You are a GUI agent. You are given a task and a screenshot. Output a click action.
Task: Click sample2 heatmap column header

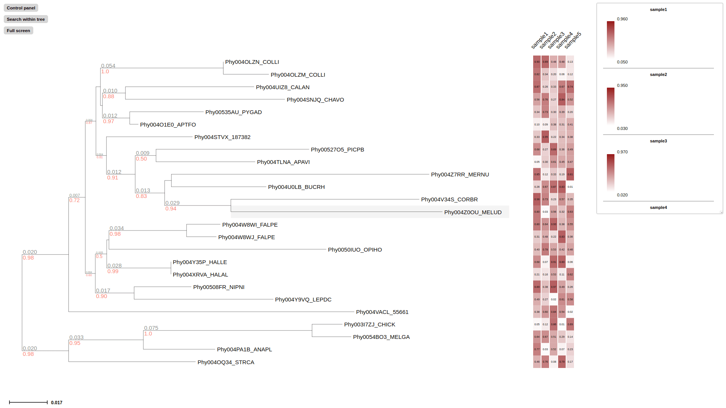[548, 40]
